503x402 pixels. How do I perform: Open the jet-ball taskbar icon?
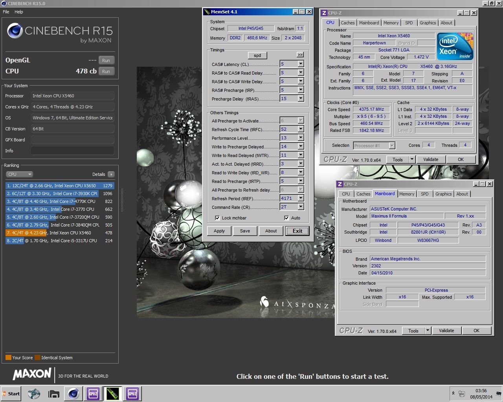click(34, 394)
